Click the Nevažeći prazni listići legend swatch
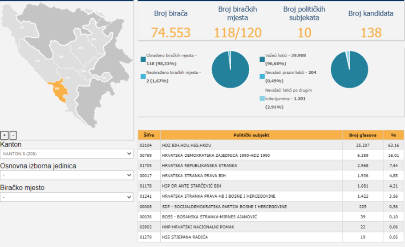 [x=262, y=76]
